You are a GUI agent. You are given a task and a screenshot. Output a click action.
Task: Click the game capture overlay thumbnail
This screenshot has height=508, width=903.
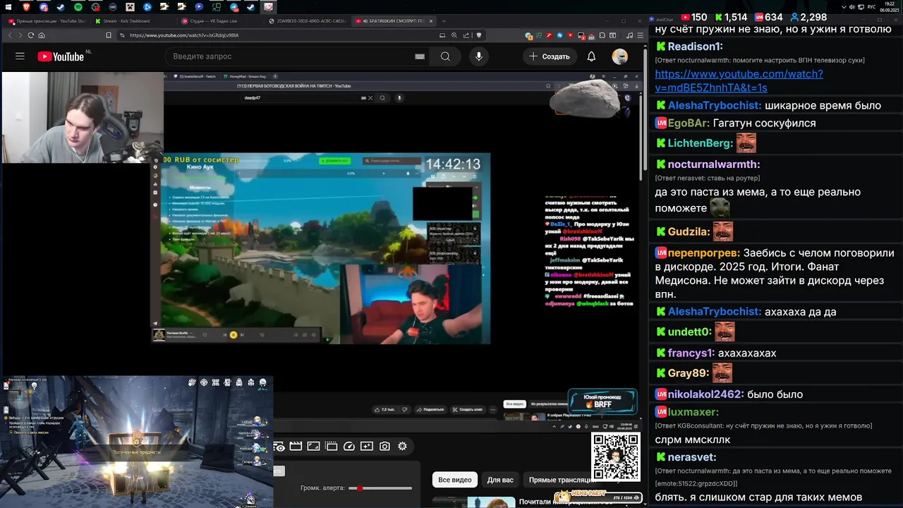[x=136, y=441]
